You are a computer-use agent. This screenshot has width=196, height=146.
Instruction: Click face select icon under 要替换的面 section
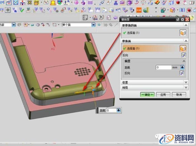(183, 33)
